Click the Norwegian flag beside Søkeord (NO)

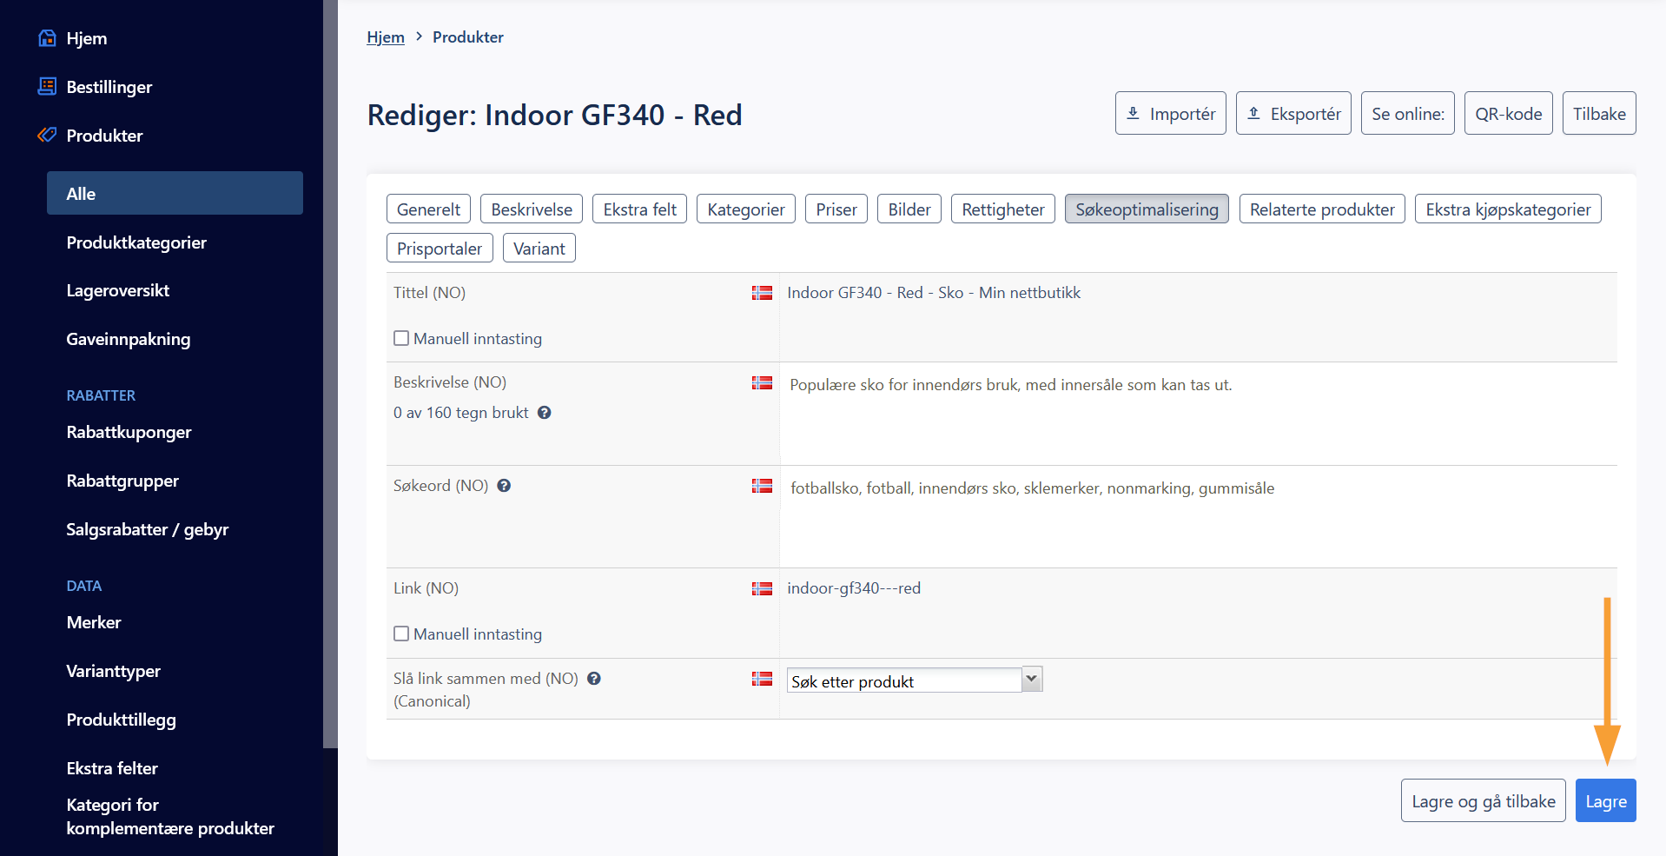tap(762, 486)
